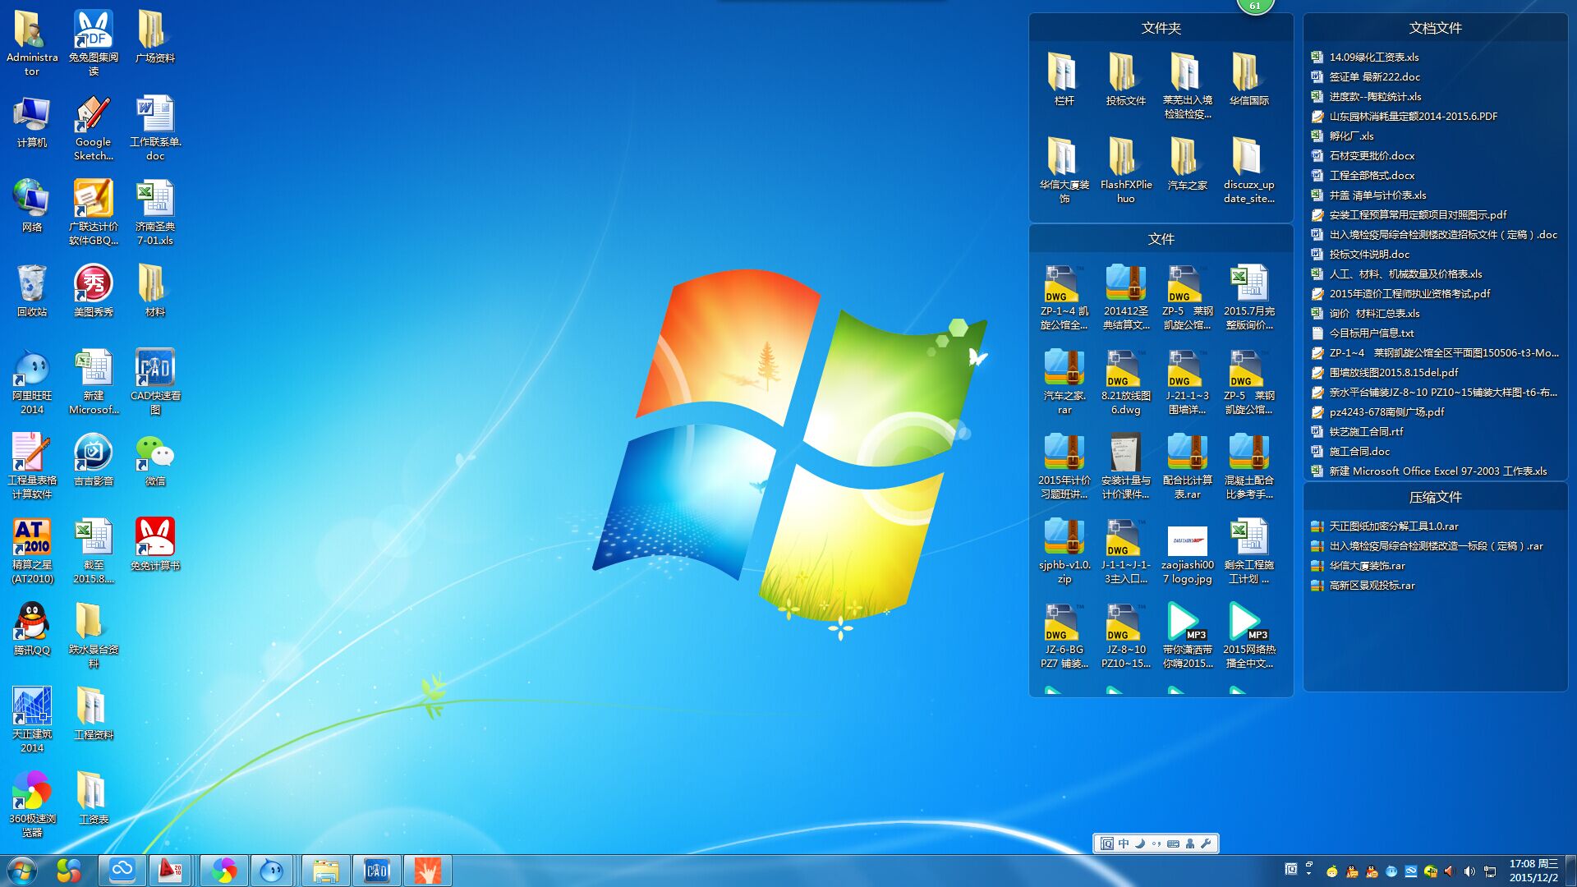Toggle the 中 Chinese/English input mode
The width and height of the screenshot is (1577, 887).
point(1124,843)
